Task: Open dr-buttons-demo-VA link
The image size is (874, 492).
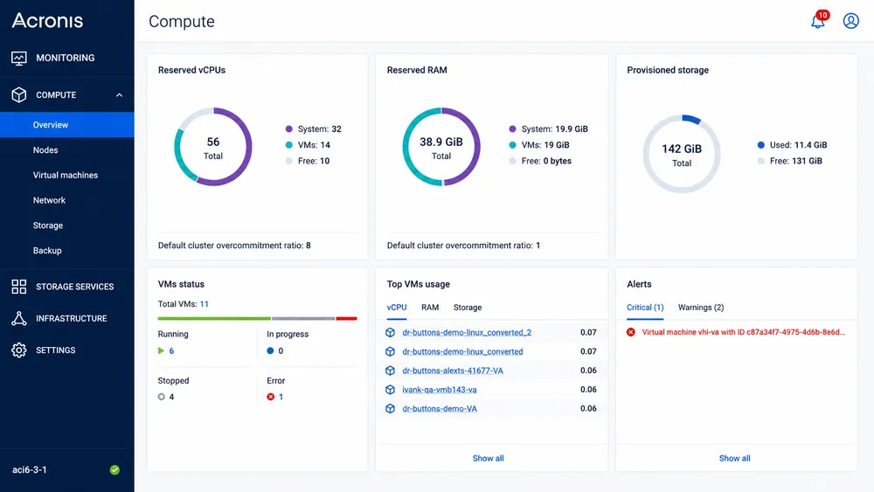Action: (440, 408)
